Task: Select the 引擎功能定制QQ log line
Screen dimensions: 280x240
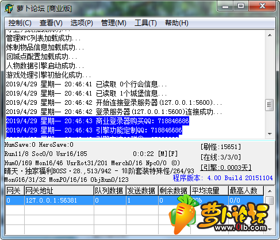Action: [94, 130]
